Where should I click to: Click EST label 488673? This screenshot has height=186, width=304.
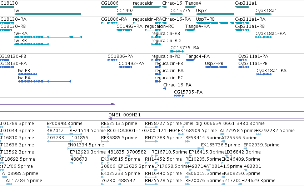point(79,159)
